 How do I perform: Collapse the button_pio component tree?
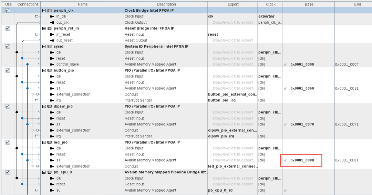coord(44,70)
